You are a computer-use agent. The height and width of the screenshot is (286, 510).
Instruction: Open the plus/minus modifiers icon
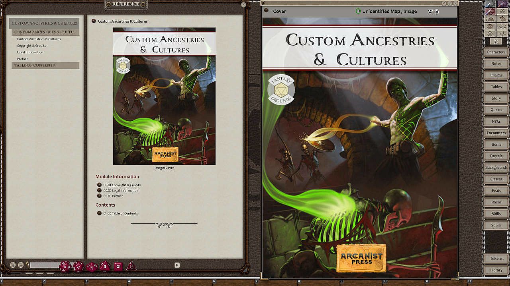[502, 34]
